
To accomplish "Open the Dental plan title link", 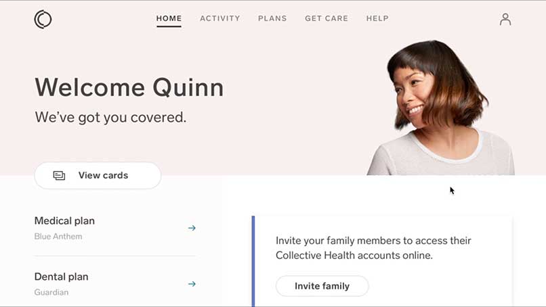I will tap(61, 277).
